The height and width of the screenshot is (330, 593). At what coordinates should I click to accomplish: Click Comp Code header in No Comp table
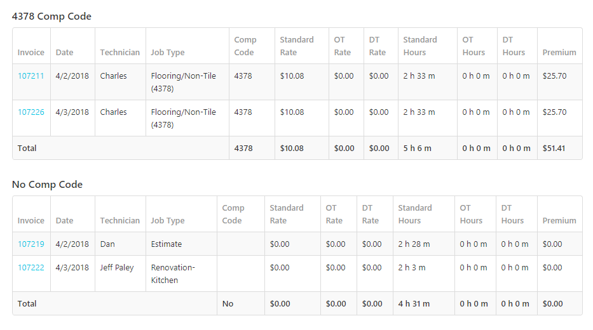click(233, 214)
